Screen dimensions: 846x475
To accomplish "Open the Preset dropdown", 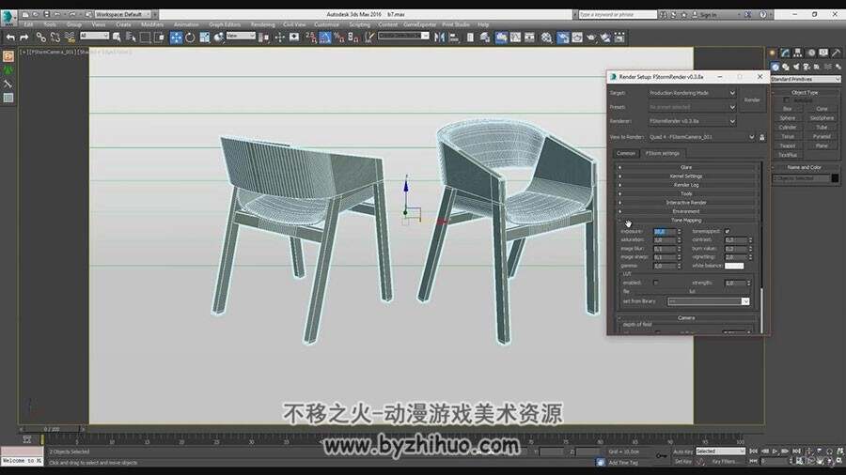I will point(692,107).
